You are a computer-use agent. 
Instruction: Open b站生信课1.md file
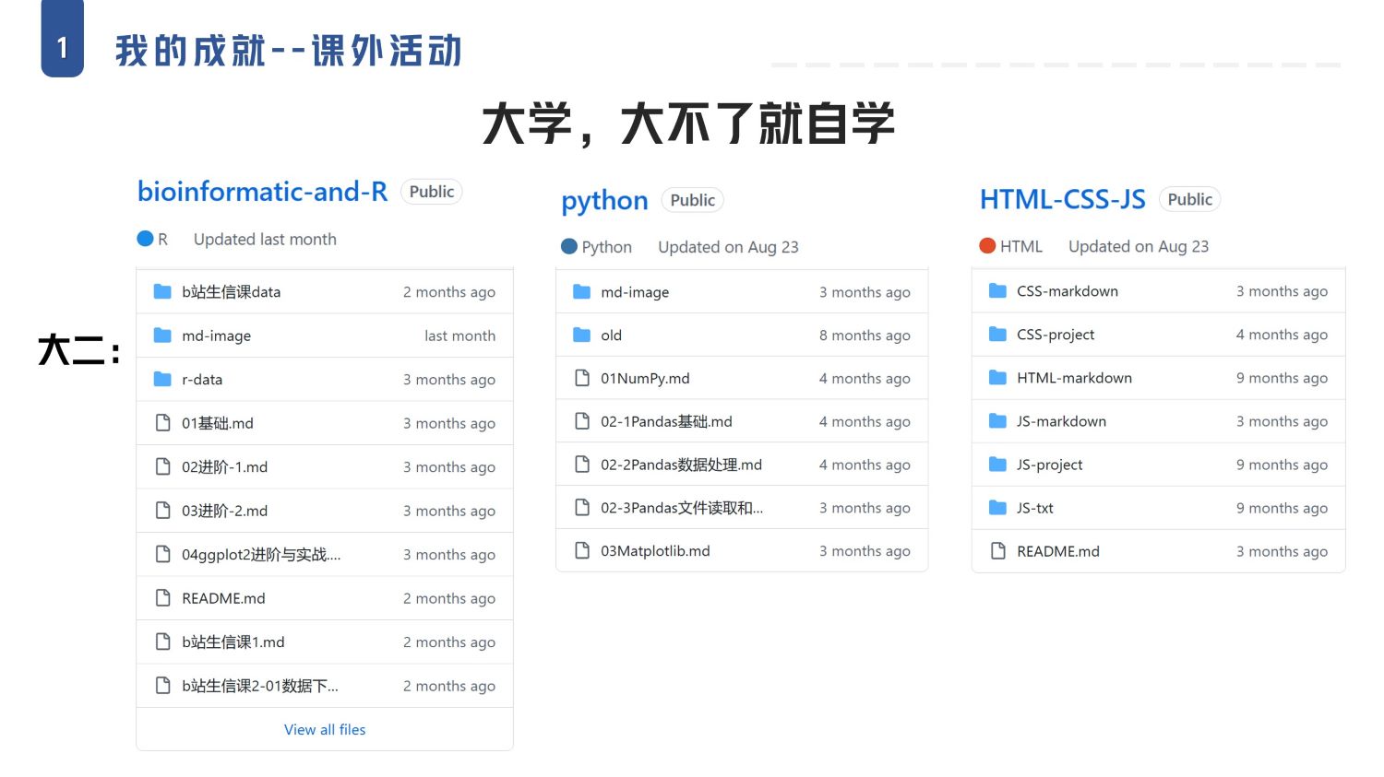point(233,642)
